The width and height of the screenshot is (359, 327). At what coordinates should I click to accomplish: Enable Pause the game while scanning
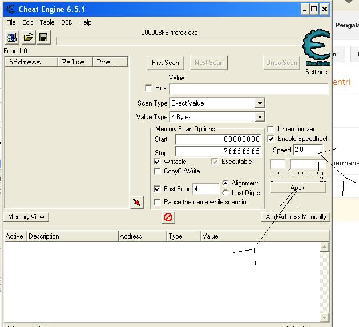[157, 202]
